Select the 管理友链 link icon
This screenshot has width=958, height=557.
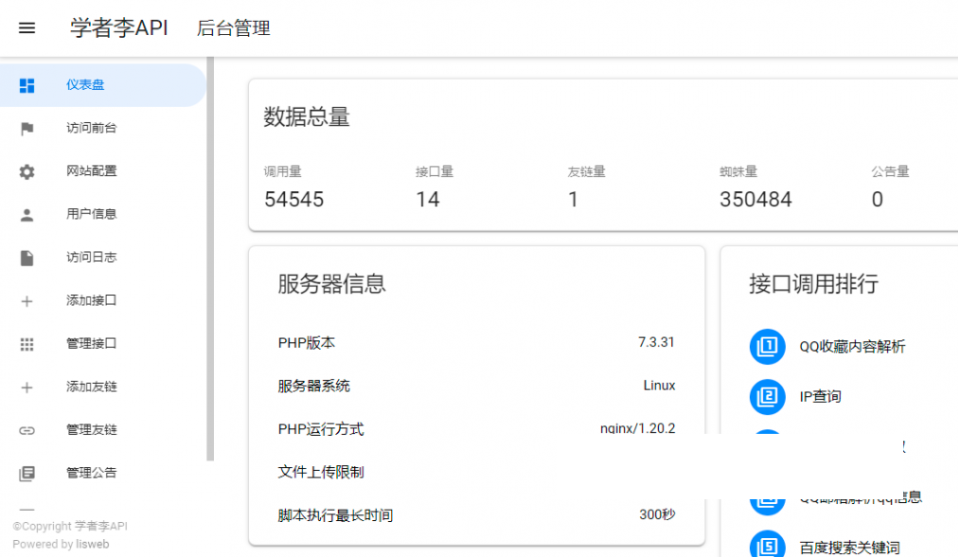[x=28, y=429]
